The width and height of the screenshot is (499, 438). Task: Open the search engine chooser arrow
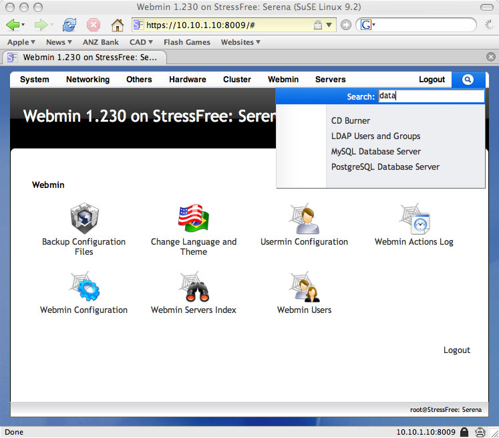pyautogui.click(x=374, y=25)
